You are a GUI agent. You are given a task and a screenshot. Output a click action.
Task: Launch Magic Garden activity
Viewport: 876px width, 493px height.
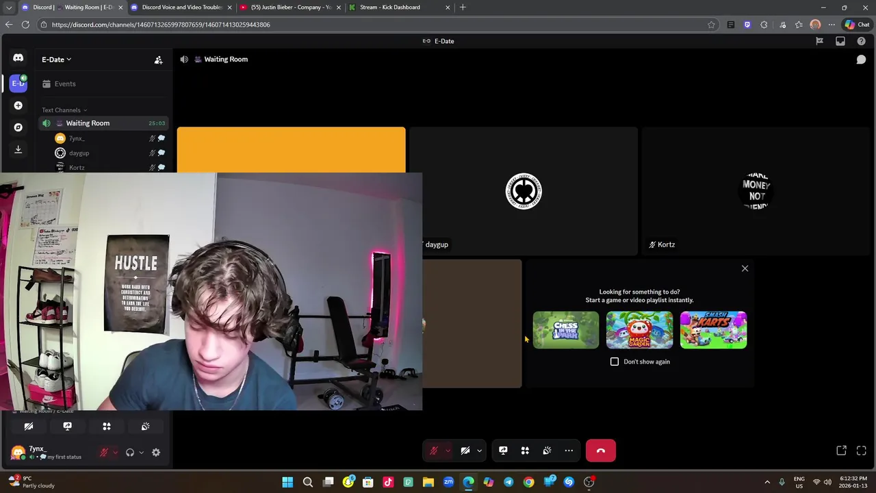639,330
